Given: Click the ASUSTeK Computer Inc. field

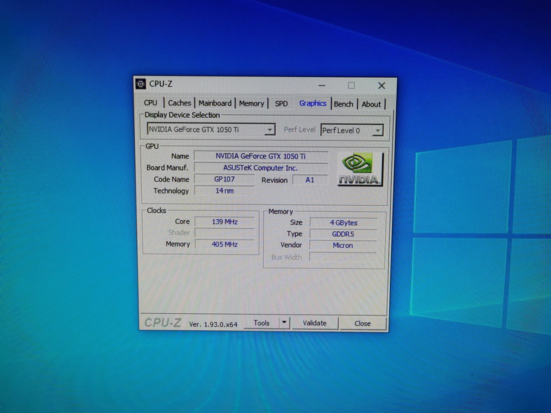Looking at the screenshot, I should coord(261,168).
